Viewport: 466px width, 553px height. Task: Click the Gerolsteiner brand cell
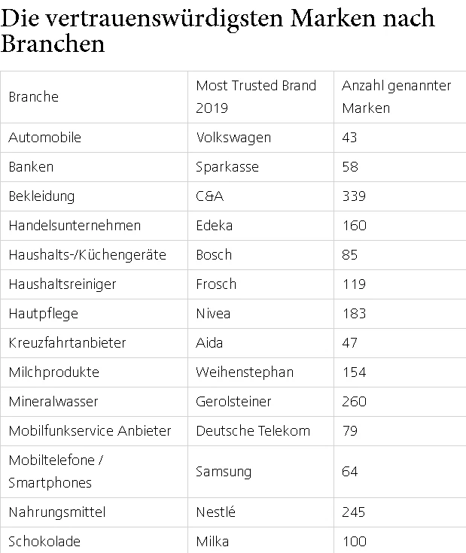tap(233, 402)
